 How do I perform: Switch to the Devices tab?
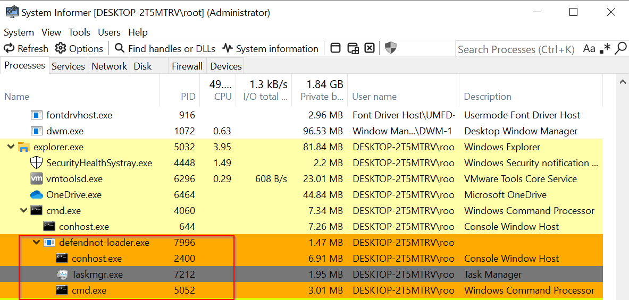(226, 66)
